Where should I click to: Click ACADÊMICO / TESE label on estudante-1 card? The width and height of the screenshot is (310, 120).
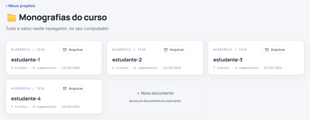[x=28, y=50]
